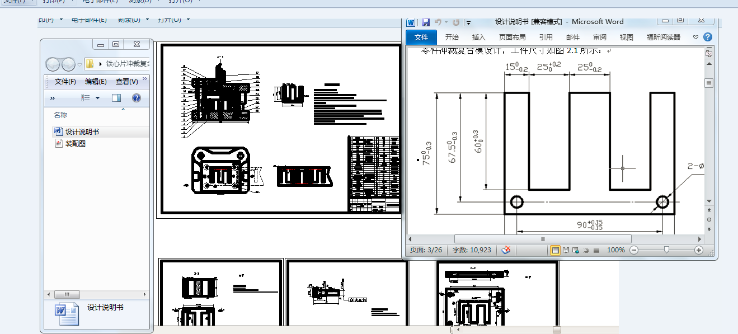Screen dimensions: 738x334
Task: Switch to the 开始 ribbon tab
Action: click(x=452, y=37)
